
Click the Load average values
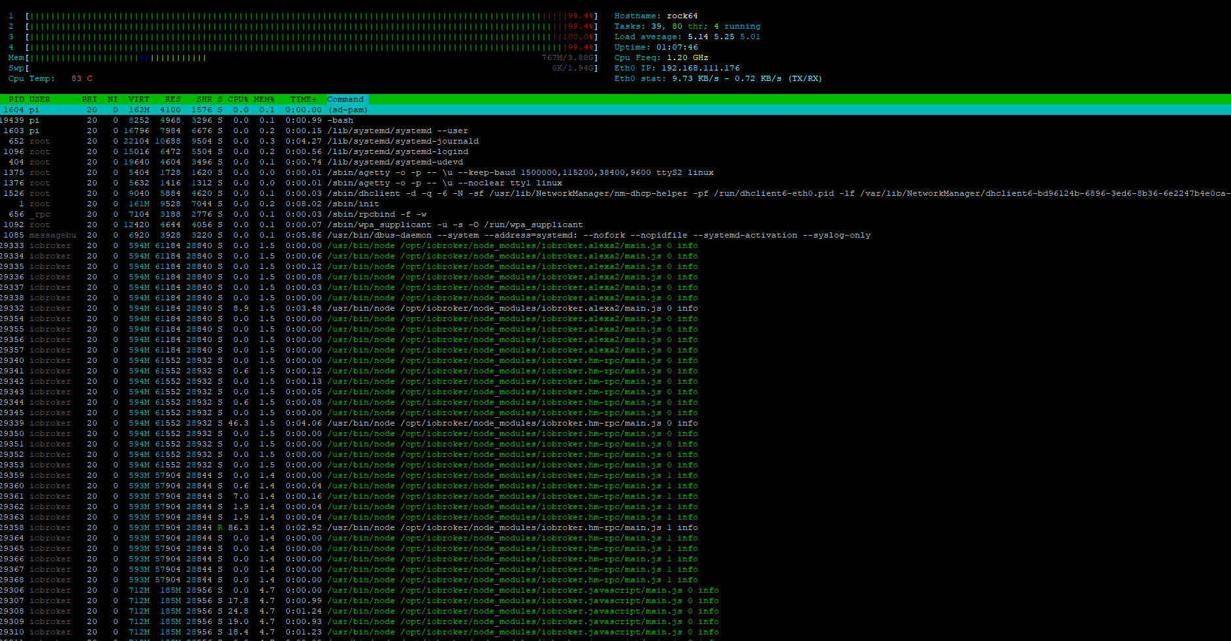tap(724, 37)
